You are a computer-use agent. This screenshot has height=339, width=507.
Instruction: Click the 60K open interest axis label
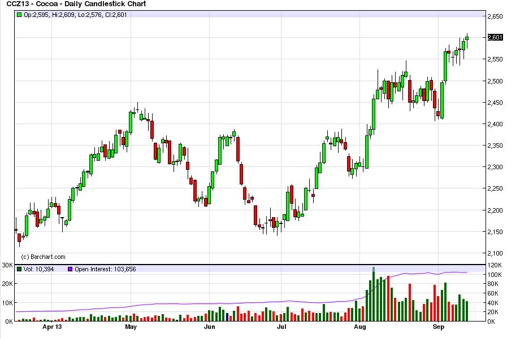[493, 293]
